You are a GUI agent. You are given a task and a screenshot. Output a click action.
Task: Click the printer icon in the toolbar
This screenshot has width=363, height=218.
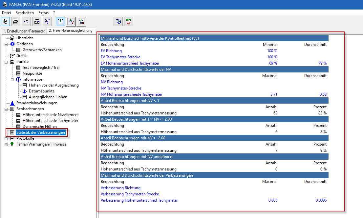[x=16, y=22]
